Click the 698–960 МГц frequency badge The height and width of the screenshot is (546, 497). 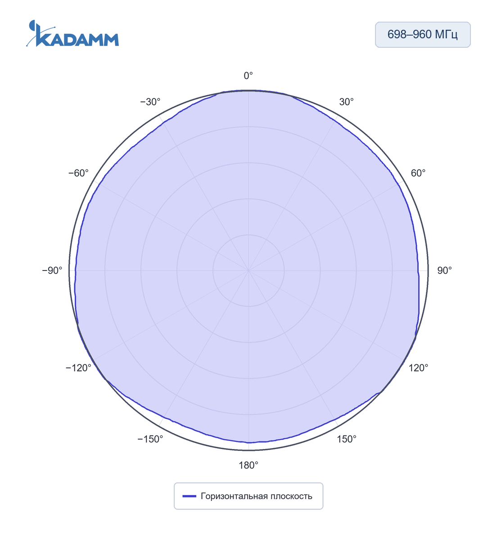(x=423, y=35)
